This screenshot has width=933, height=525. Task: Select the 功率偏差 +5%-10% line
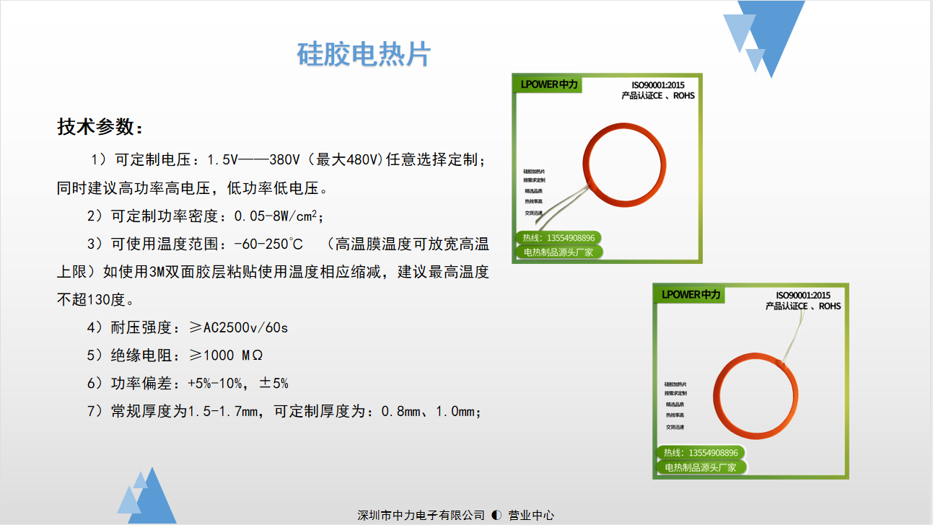pos(188,383)
